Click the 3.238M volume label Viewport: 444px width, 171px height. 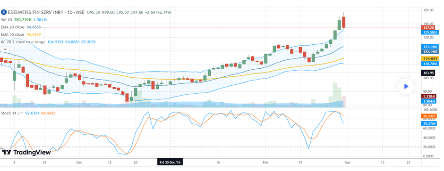click(x=429, y=96)
